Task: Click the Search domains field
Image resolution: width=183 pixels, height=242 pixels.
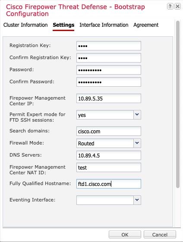Action: pyautogui.click(x=109, y=131)
